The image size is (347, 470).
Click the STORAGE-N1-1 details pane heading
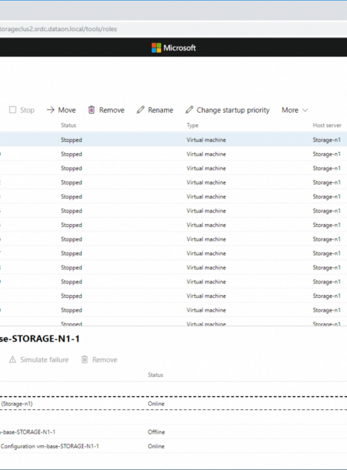[40, 338]
